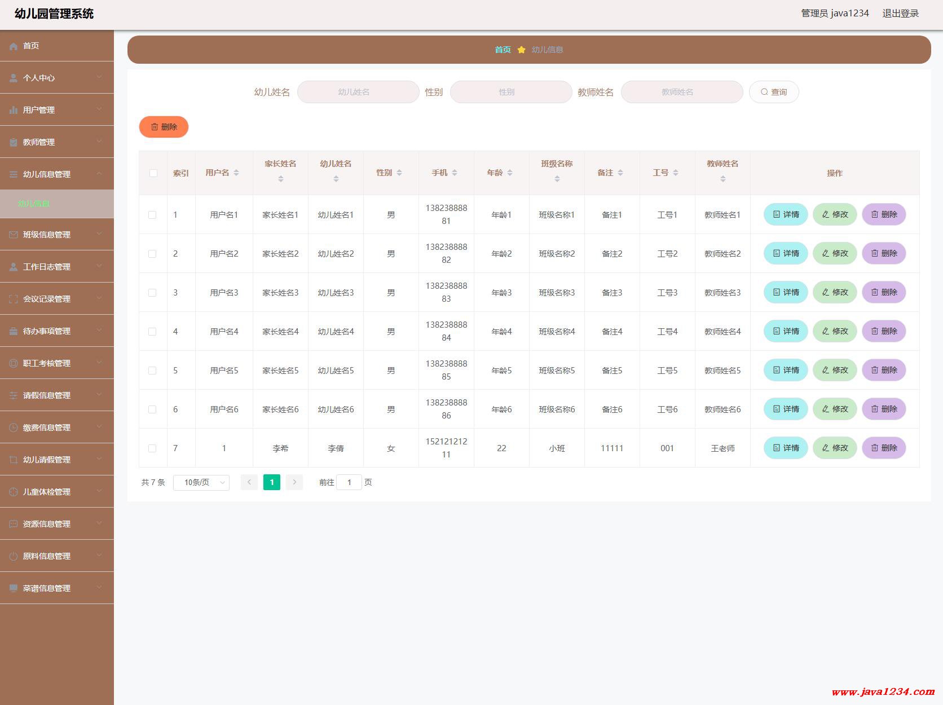This screenshot has width=943, height=705.
Task: Click the 首页 breadcrumb link
Action: (x=503, y=50)
